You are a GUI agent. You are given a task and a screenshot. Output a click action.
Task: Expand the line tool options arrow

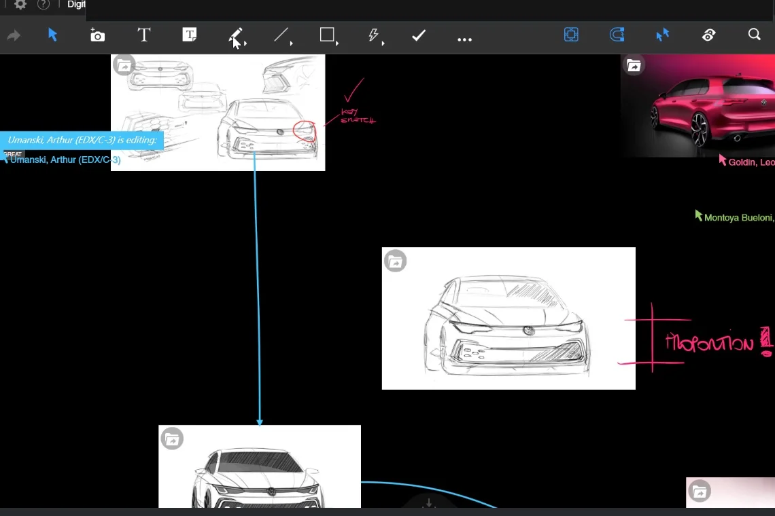click(291, 43)
